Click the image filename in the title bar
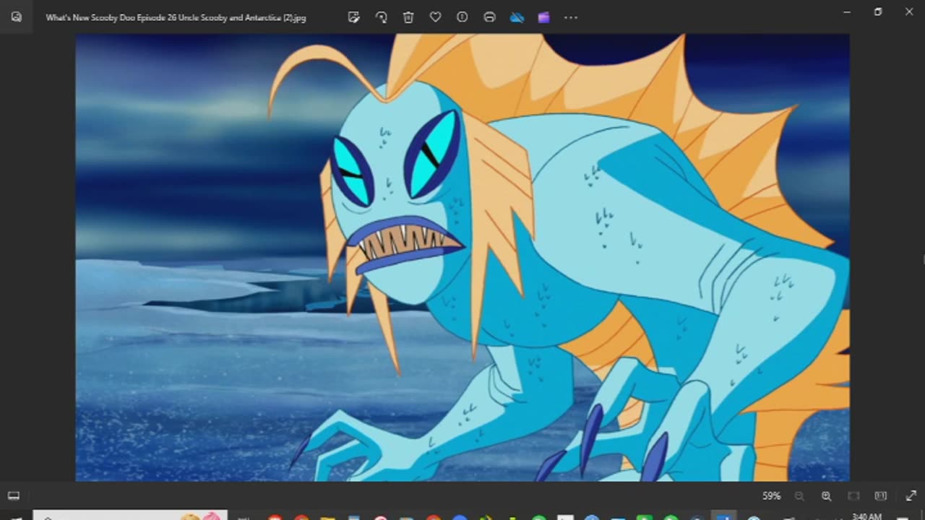The image size is (925, 520). point(176,17)
